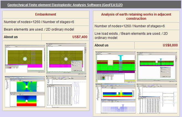The width and height of the screenshot is (182, 117).
Task: Open Embankment mesh thumbnail with gray dialog
Action: coord(66,59)
